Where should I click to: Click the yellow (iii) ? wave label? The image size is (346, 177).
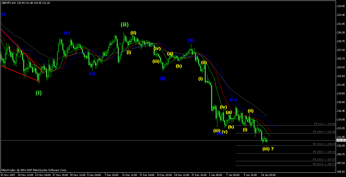[268, 149]
